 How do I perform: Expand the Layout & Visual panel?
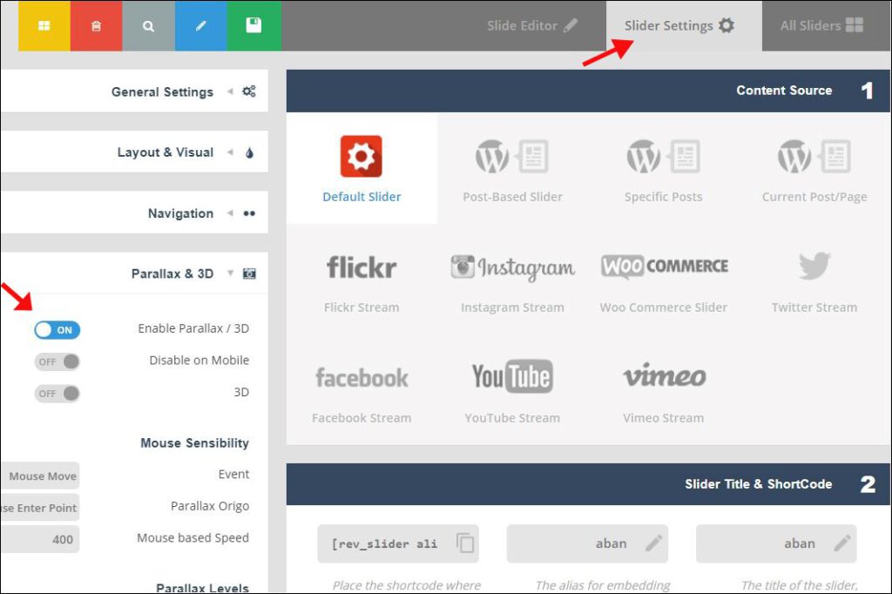pyautogui.click(x=134, y=152)
